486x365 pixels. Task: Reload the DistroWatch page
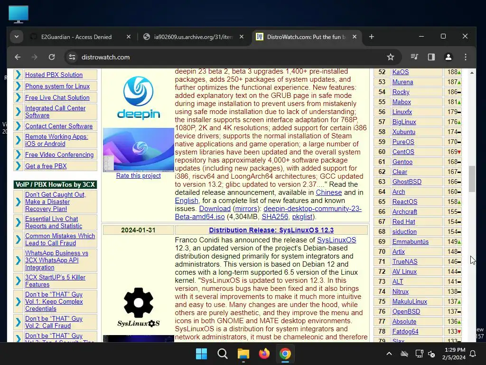tap(52, 57)
